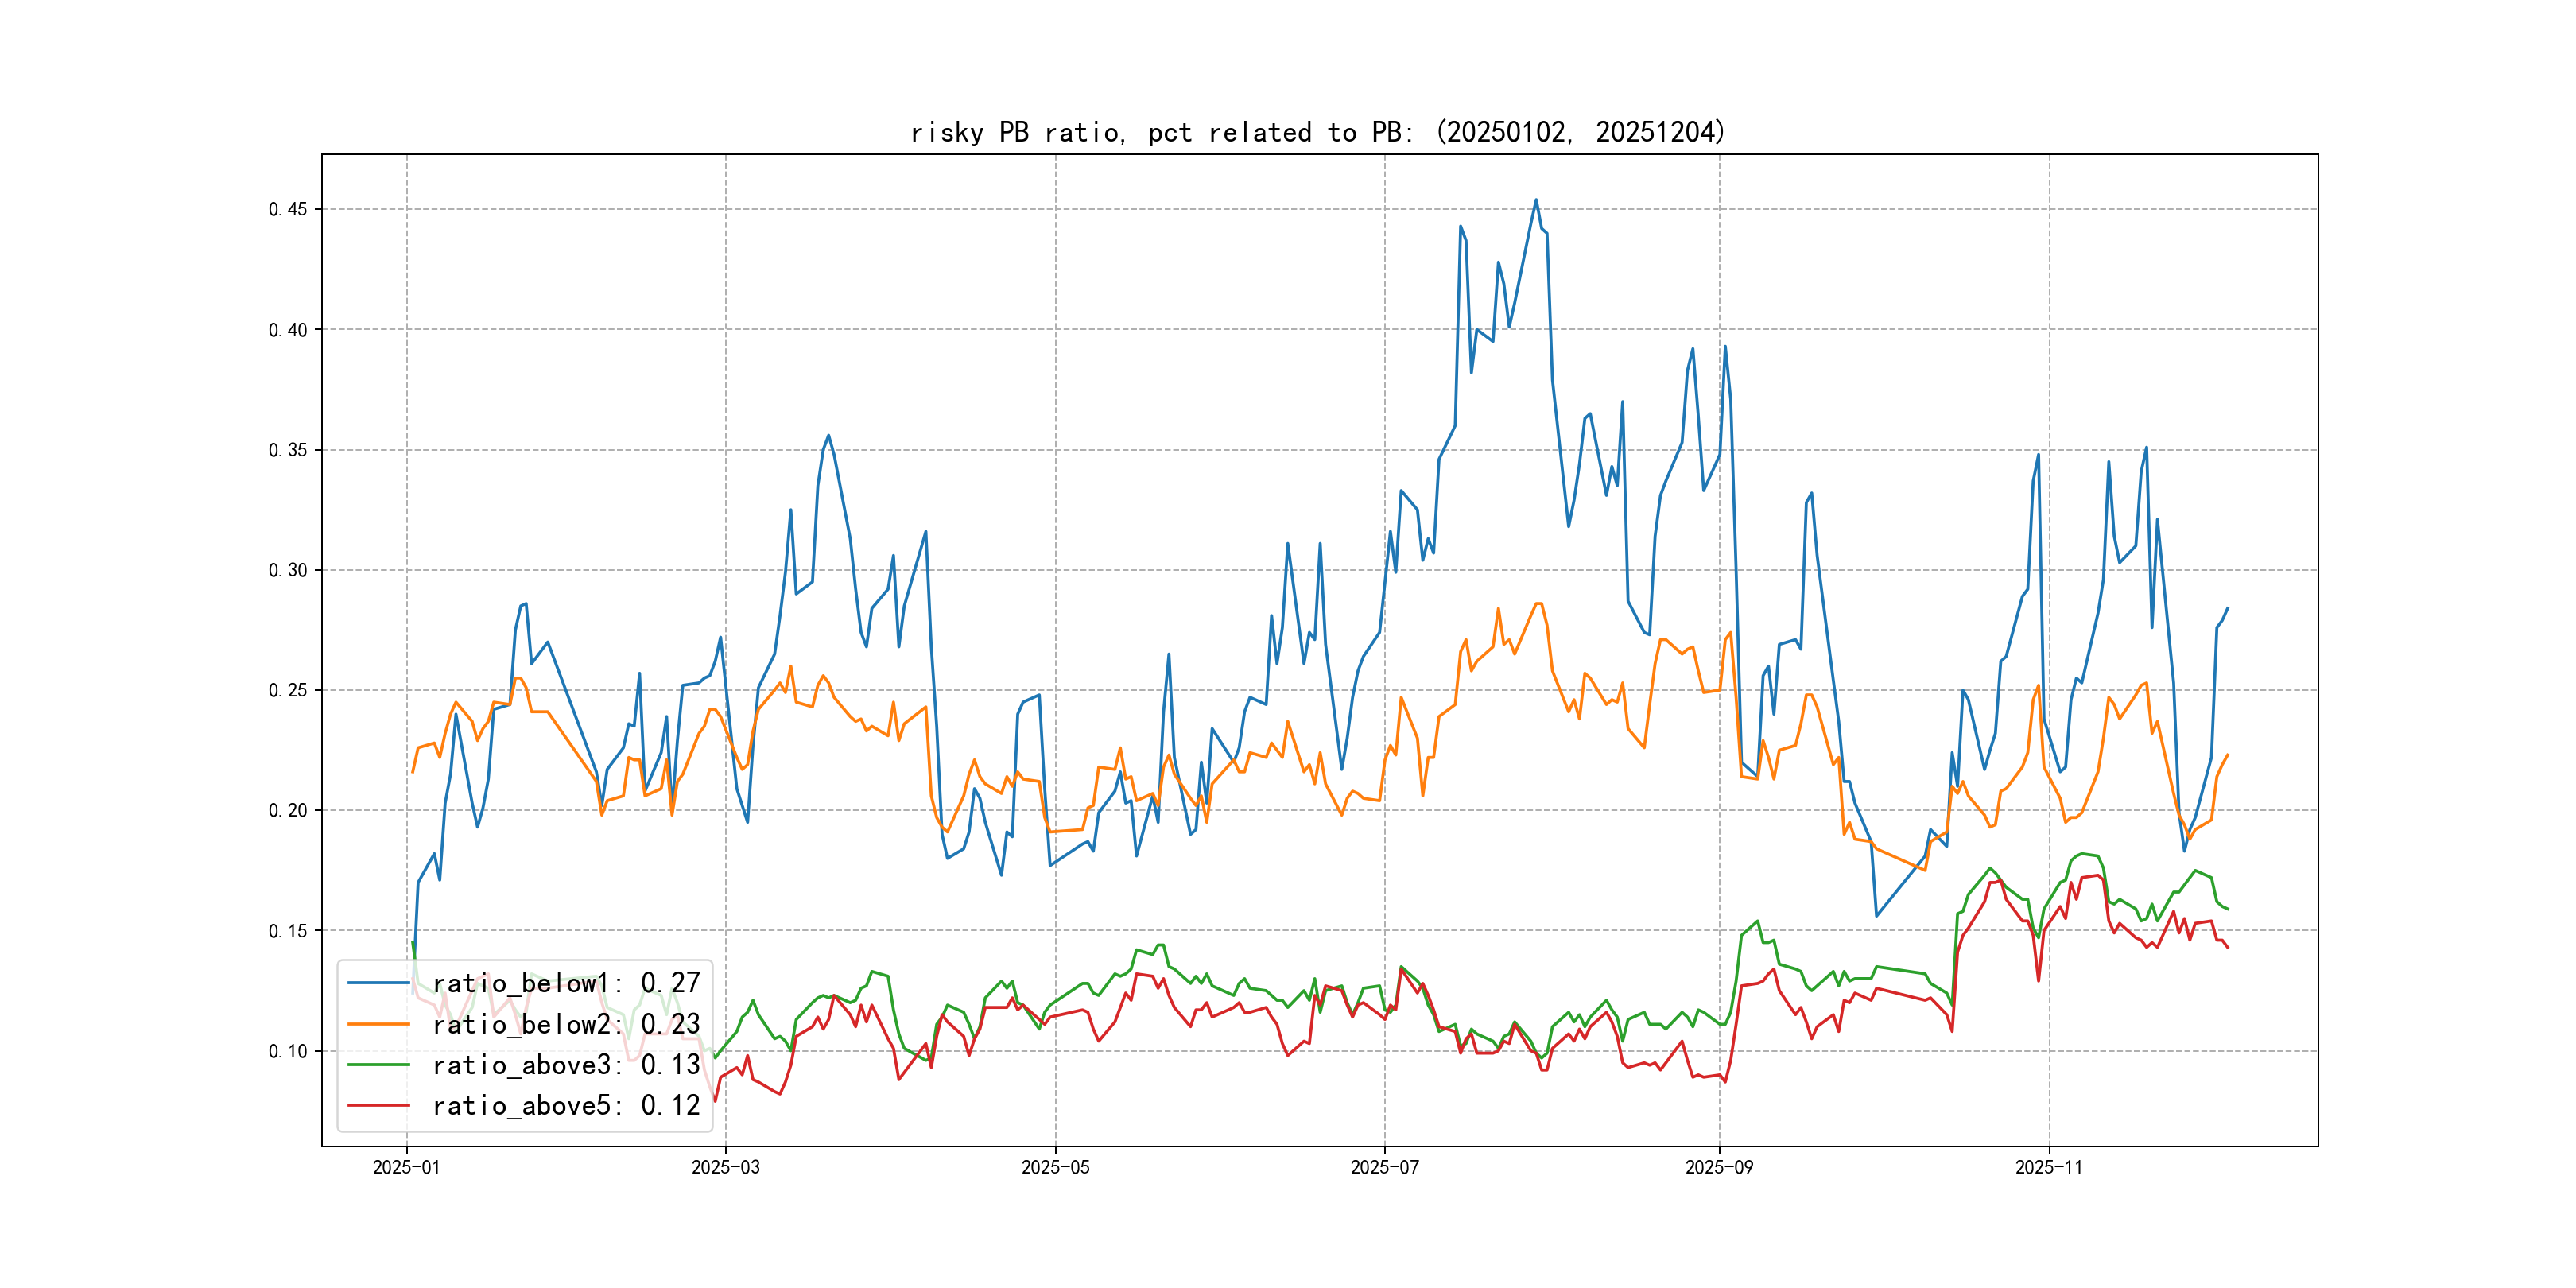
Task: Click the 'ratio_below2: 0.23' legend label
Action: [x=566, y=1024]
